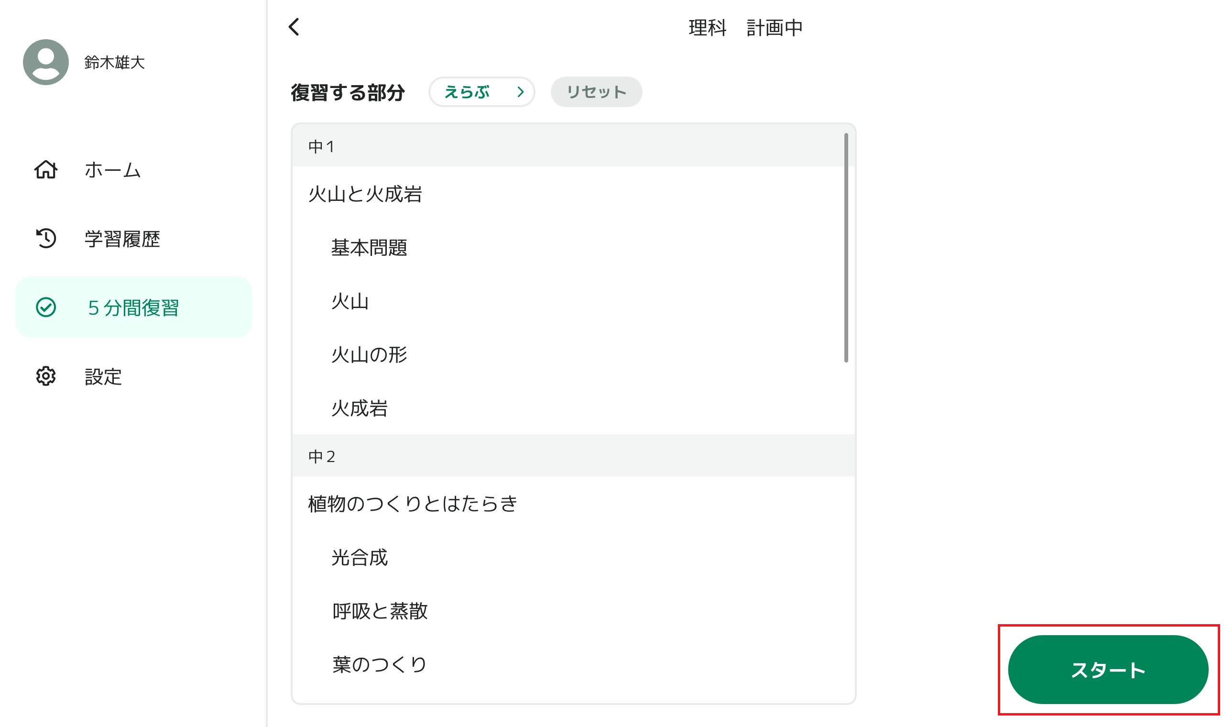Choose 基本問題 from the list
Screen dimensions: 1224x727
[369, 248]
